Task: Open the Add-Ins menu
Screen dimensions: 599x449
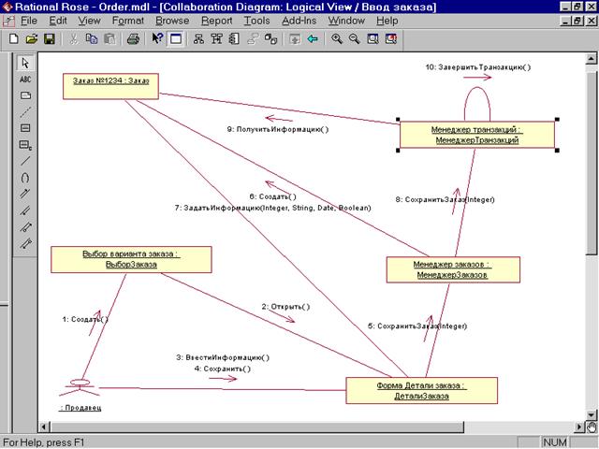Action: (299, 21)
